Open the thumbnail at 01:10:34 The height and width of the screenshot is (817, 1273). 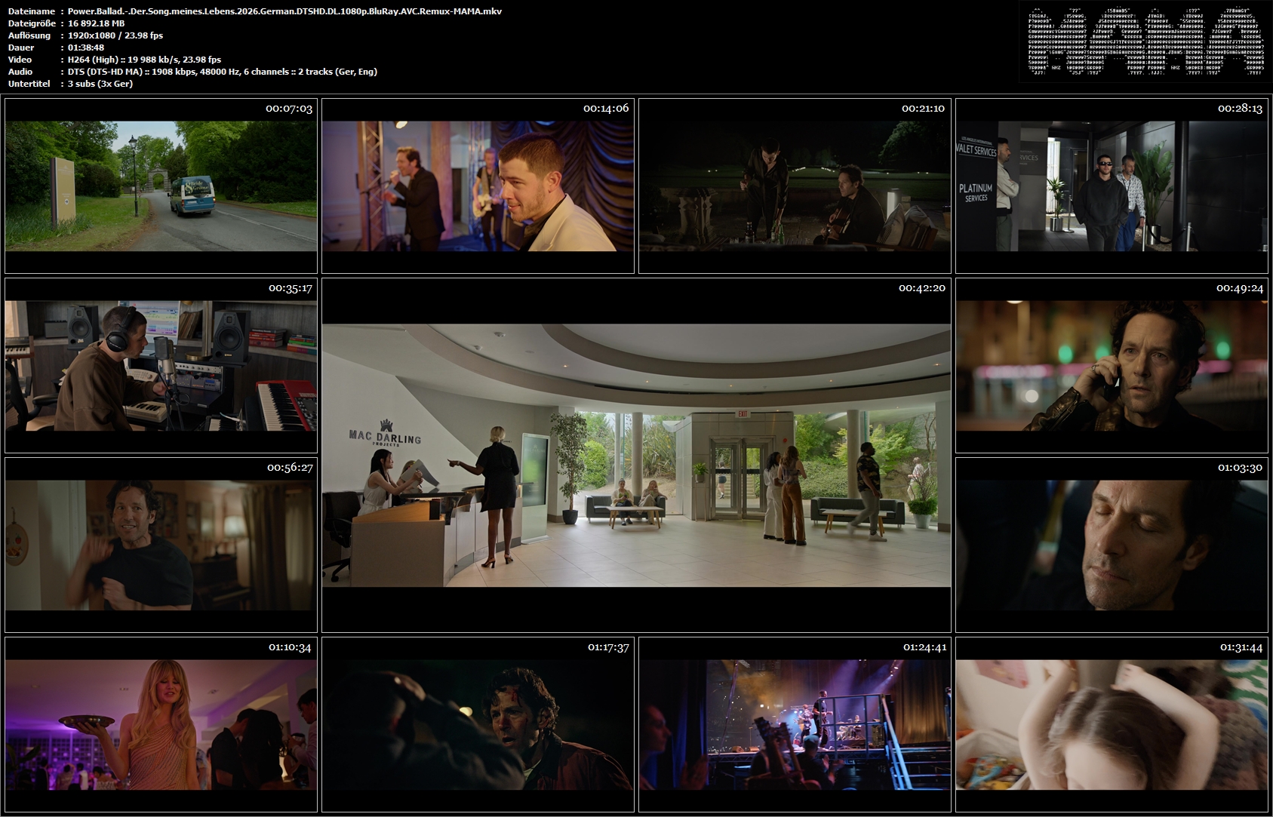coord(161,724)
